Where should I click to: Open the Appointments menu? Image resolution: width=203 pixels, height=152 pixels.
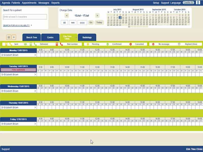[29, 3]
